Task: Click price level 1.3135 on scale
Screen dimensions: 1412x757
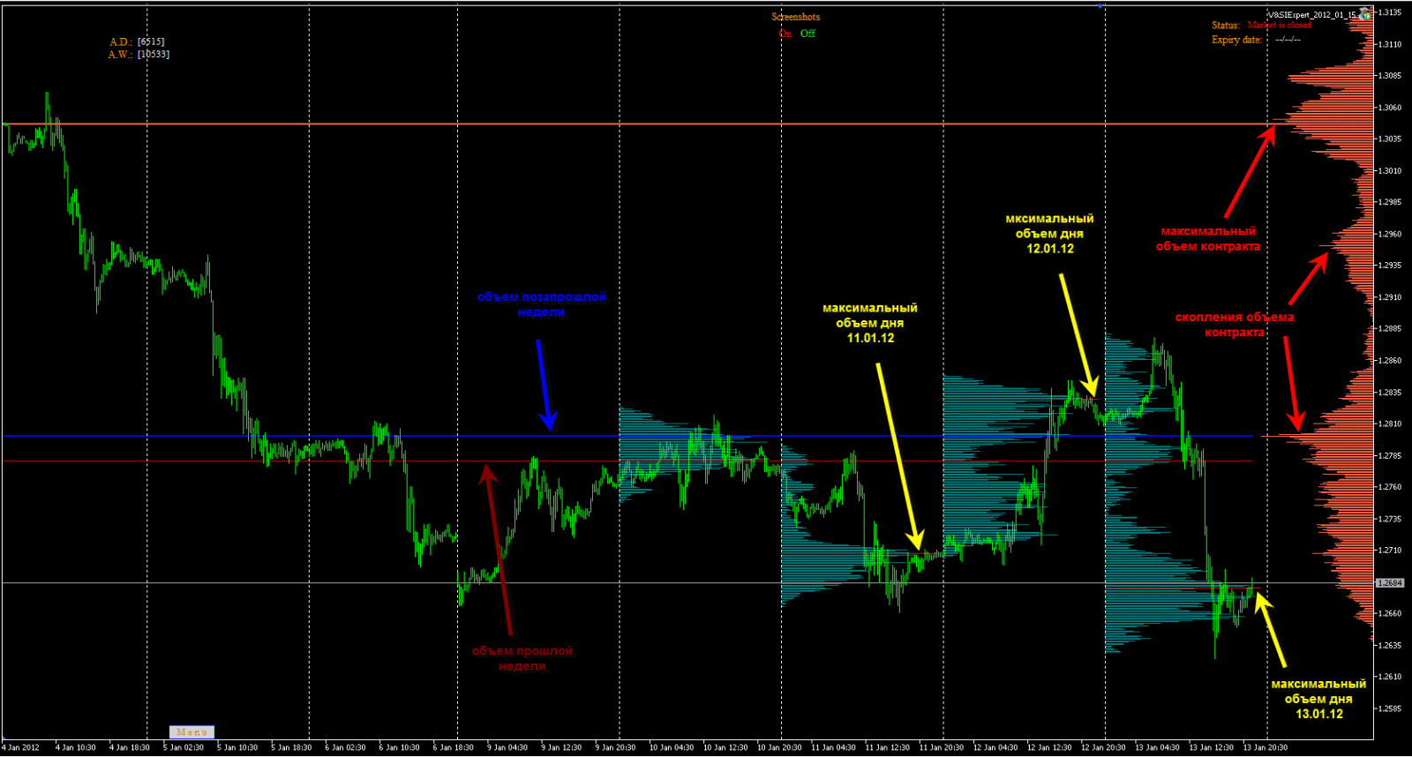Action: pyautogui.click(x=1390, y=12)
